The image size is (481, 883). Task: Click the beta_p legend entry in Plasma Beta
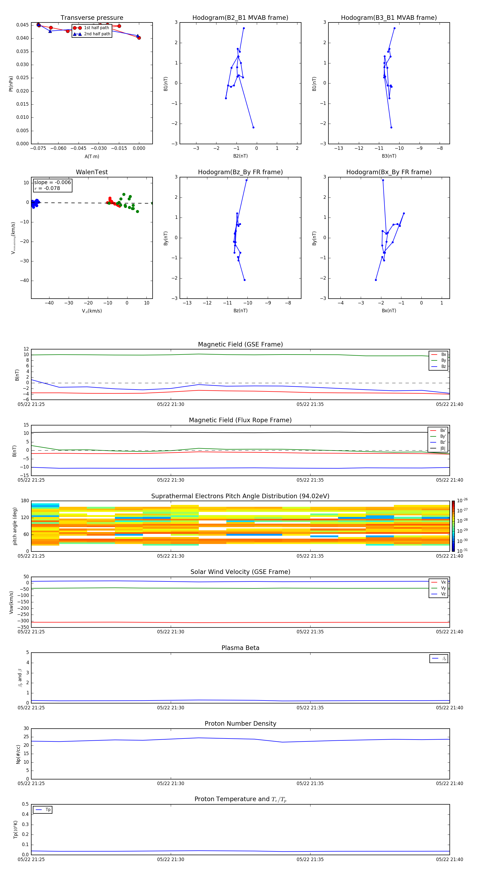[x=439, y=659]
